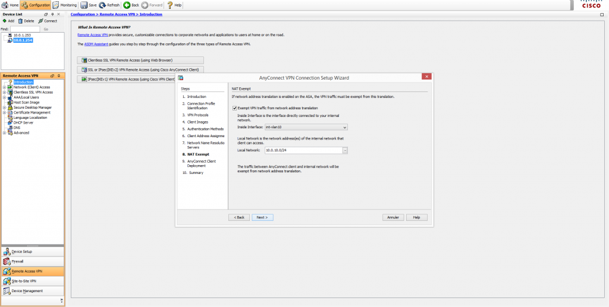Launch Clientless SSL VPN Remote Access wizard
The height and width of the screenshot is (307, 609).
(140, 60)
